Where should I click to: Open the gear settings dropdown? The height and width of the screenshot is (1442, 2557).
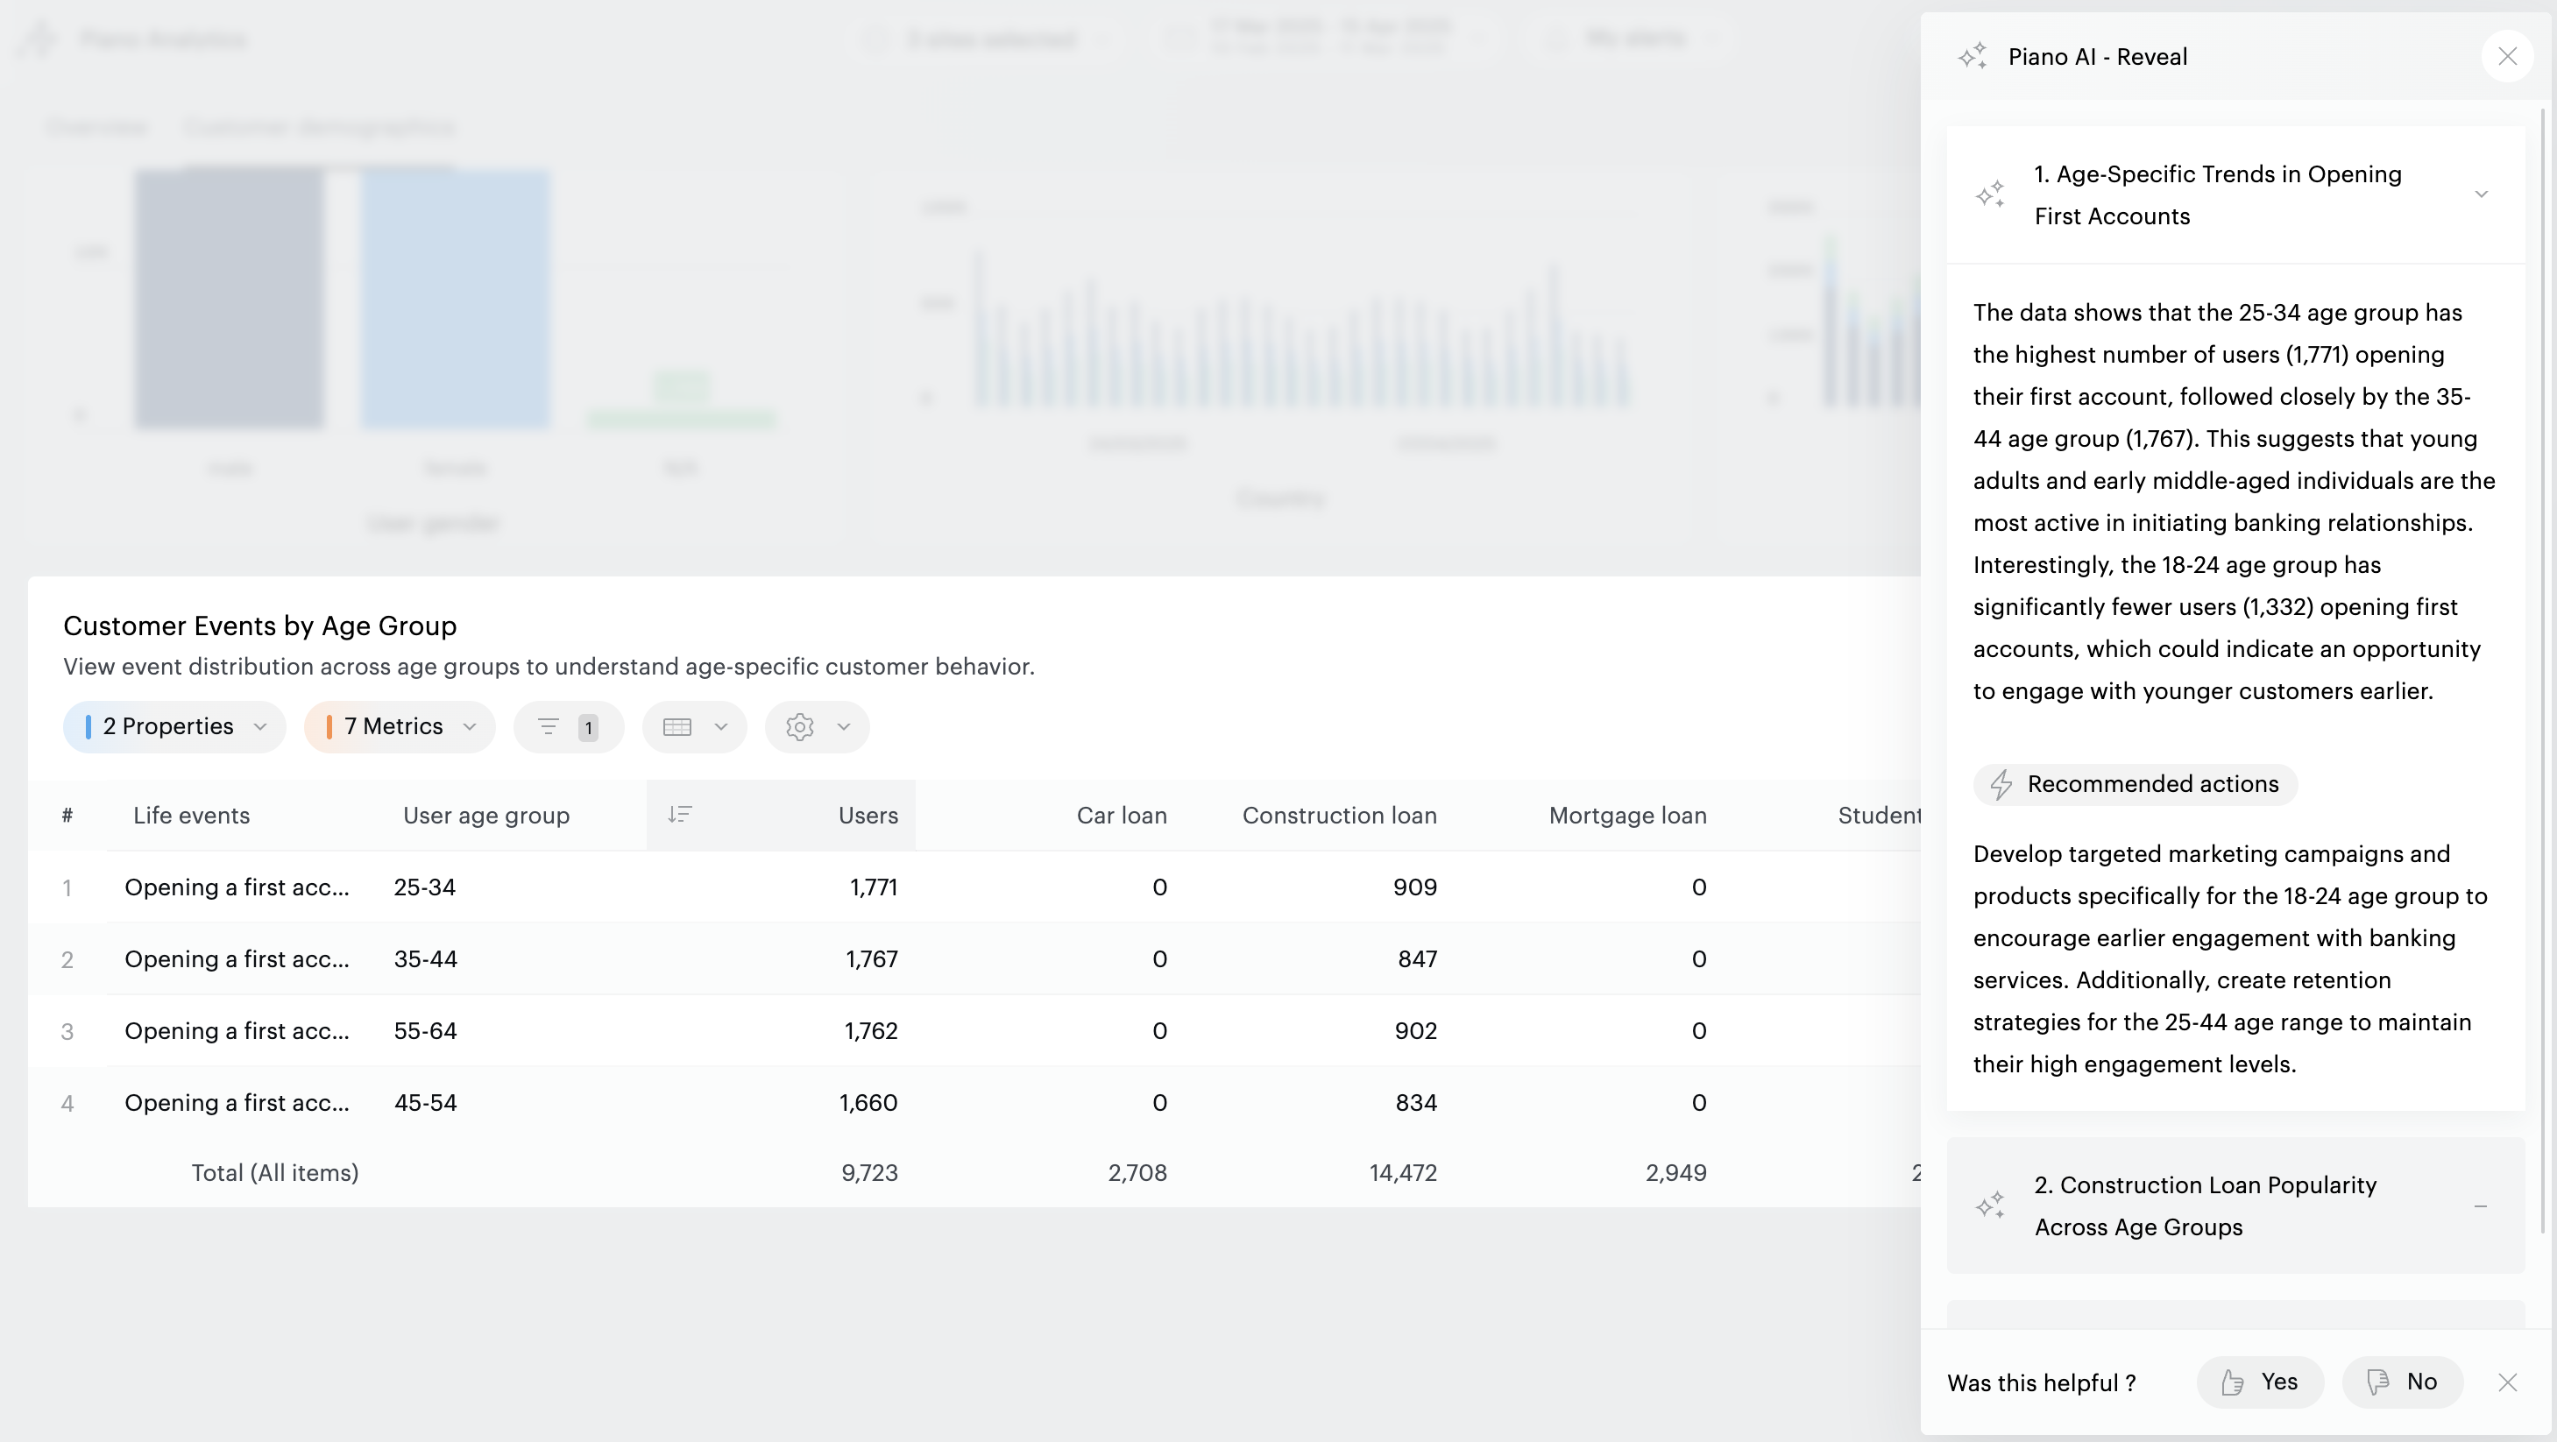click(x=817, y=726)
